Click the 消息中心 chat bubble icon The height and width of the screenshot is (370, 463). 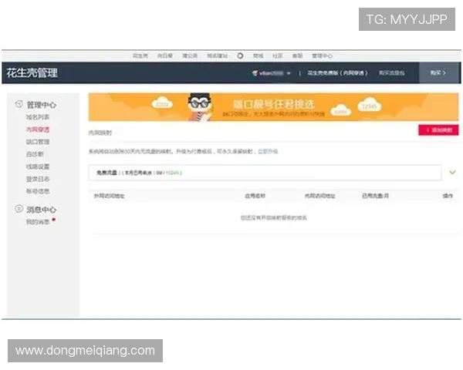pos(19,209)
